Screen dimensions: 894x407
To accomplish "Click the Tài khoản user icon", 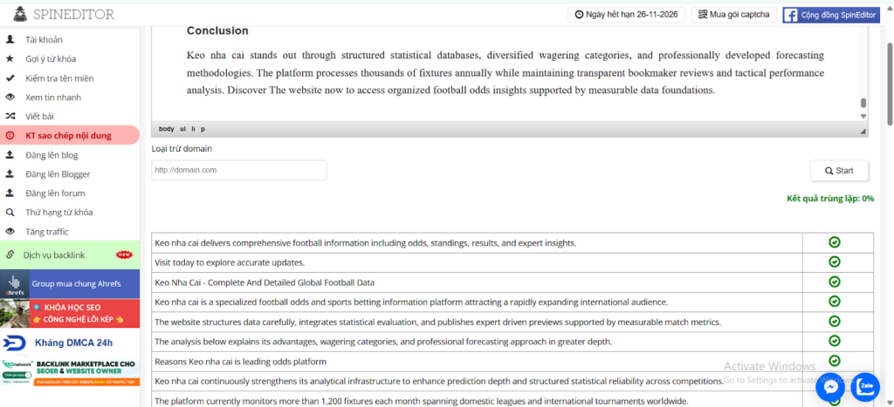I will coord(10,39).
